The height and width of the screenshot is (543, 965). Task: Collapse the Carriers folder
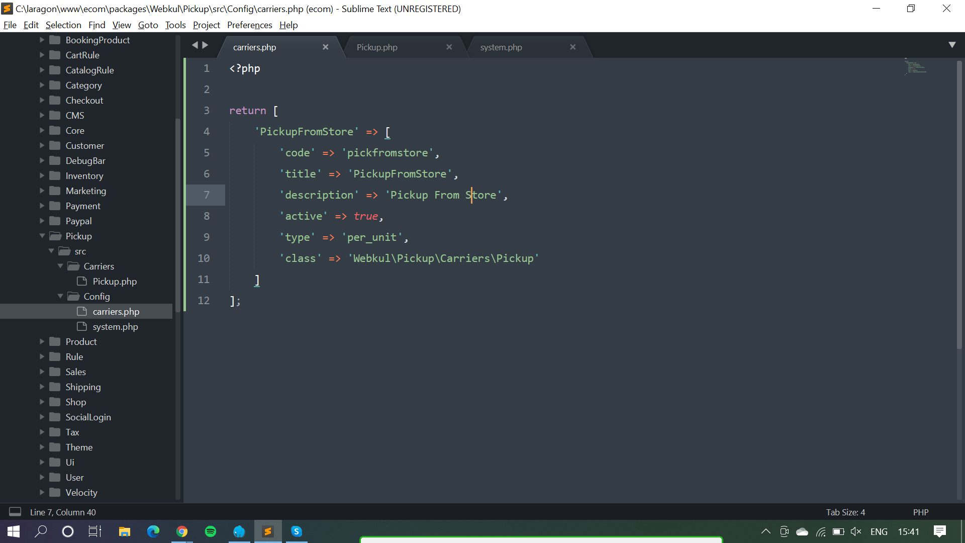point(60,266)
